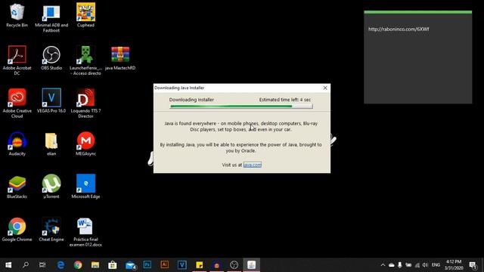This screenshot has width=484, height=272.
Task: Select Cheat Engine desktop shortcut
Action: click(x=51, y=230)
